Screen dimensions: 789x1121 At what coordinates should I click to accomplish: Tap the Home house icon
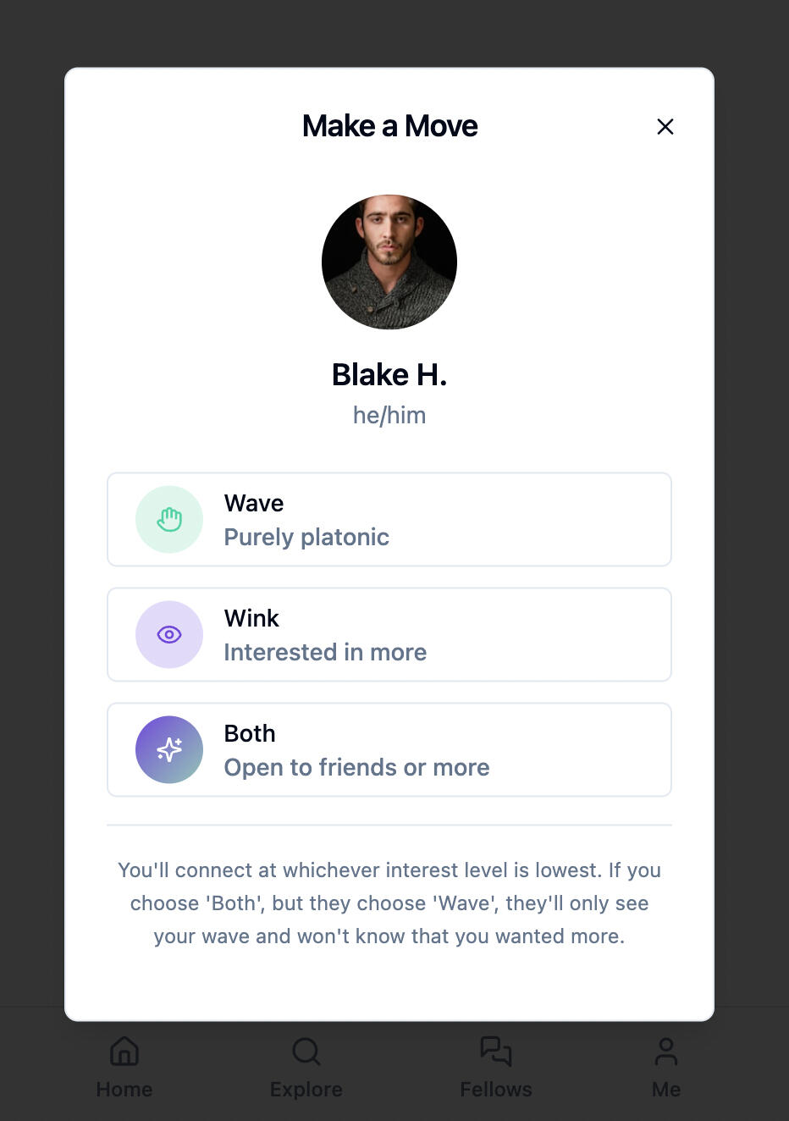[x=124, y=1051]
